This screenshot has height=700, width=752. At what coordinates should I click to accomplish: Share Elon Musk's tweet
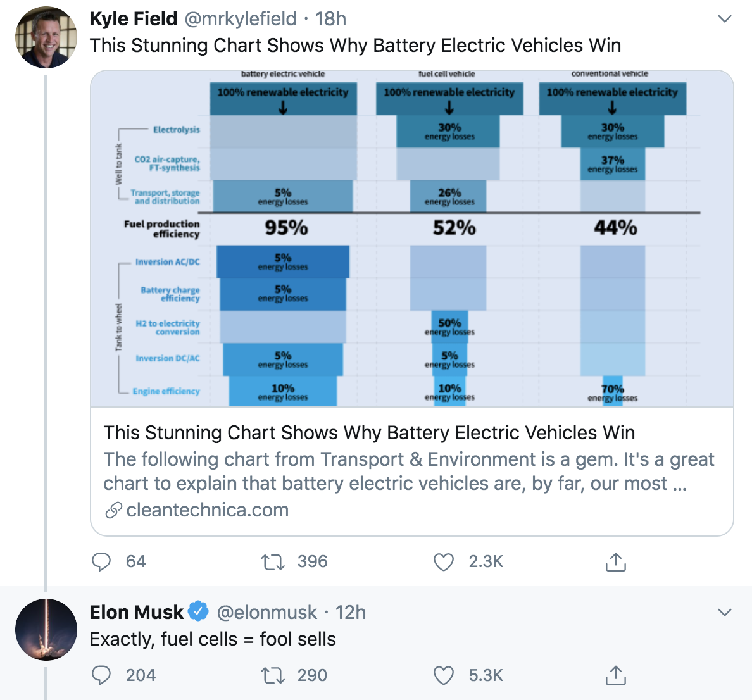tap(616, 675)
